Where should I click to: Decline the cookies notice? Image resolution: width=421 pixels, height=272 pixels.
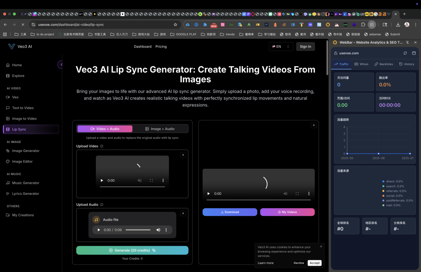(x=299, y=263)
